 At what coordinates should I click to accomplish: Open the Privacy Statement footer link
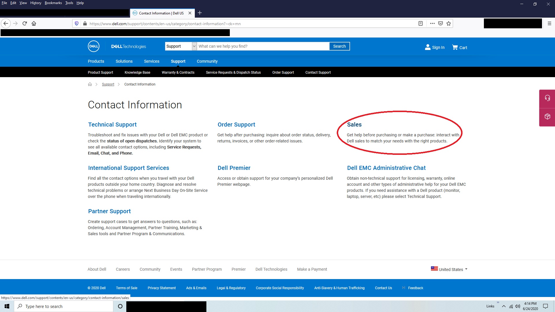162,288
